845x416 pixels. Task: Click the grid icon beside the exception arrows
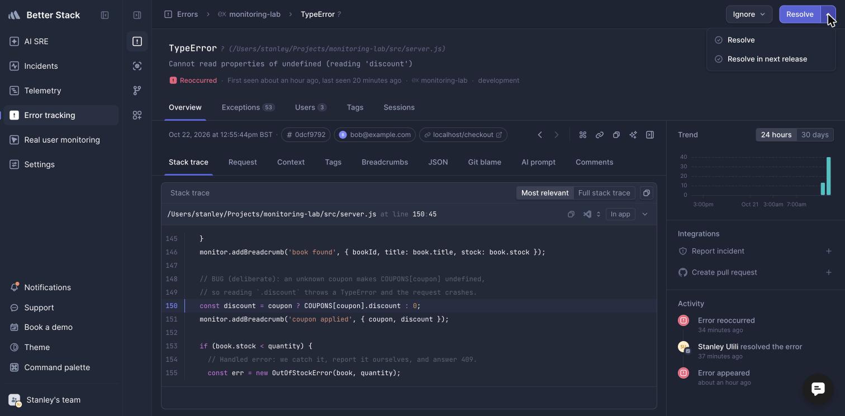(x=583, y=135)
